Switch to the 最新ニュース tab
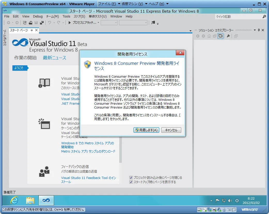The image size is (269, 214). pyautogui.click(x=54, y=58)
